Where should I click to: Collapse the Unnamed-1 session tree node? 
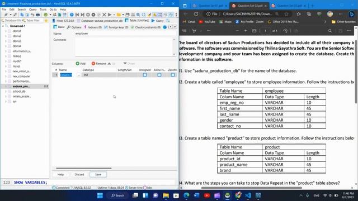tap(3, 26)
